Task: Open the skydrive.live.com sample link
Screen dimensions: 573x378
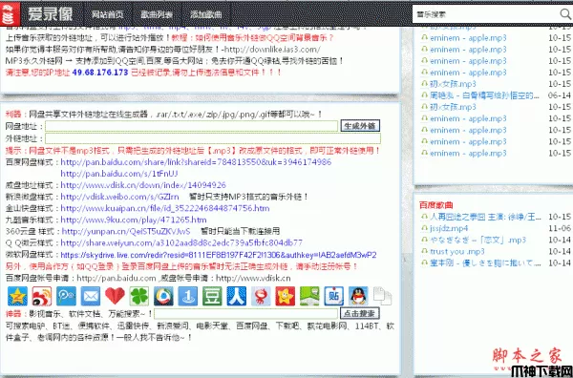Action: click(219, 255)
